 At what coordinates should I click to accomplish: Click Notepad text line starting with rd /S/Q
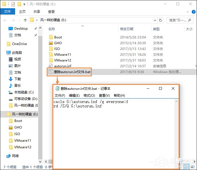coord(78,106)
